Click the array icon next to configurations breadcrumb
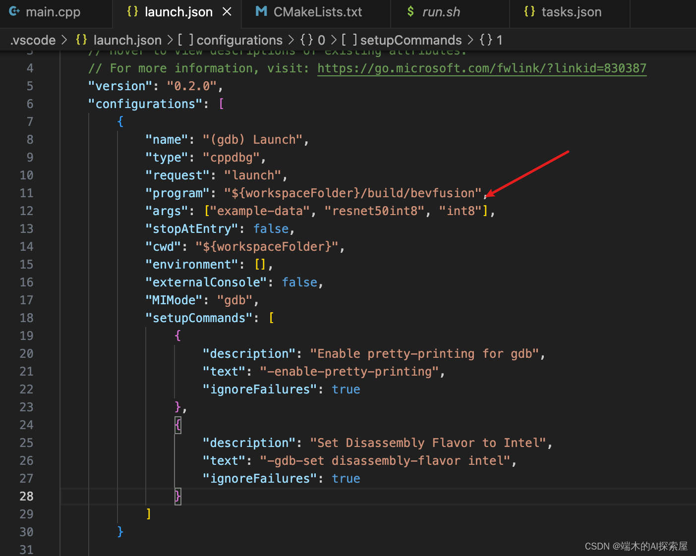The width and height of the screenshot is (696, 556). click(x=185, y=40)
